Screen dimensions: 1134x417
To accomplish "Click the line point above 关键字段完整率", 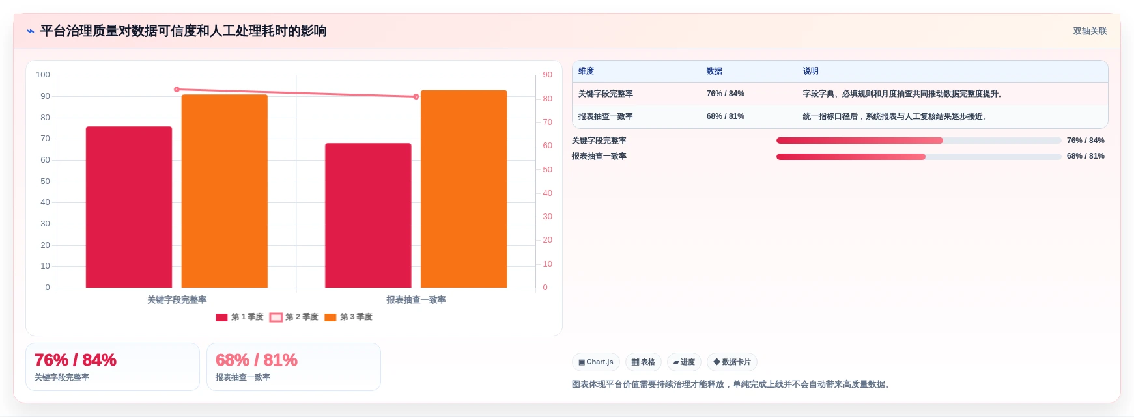I will click(177, 90).
